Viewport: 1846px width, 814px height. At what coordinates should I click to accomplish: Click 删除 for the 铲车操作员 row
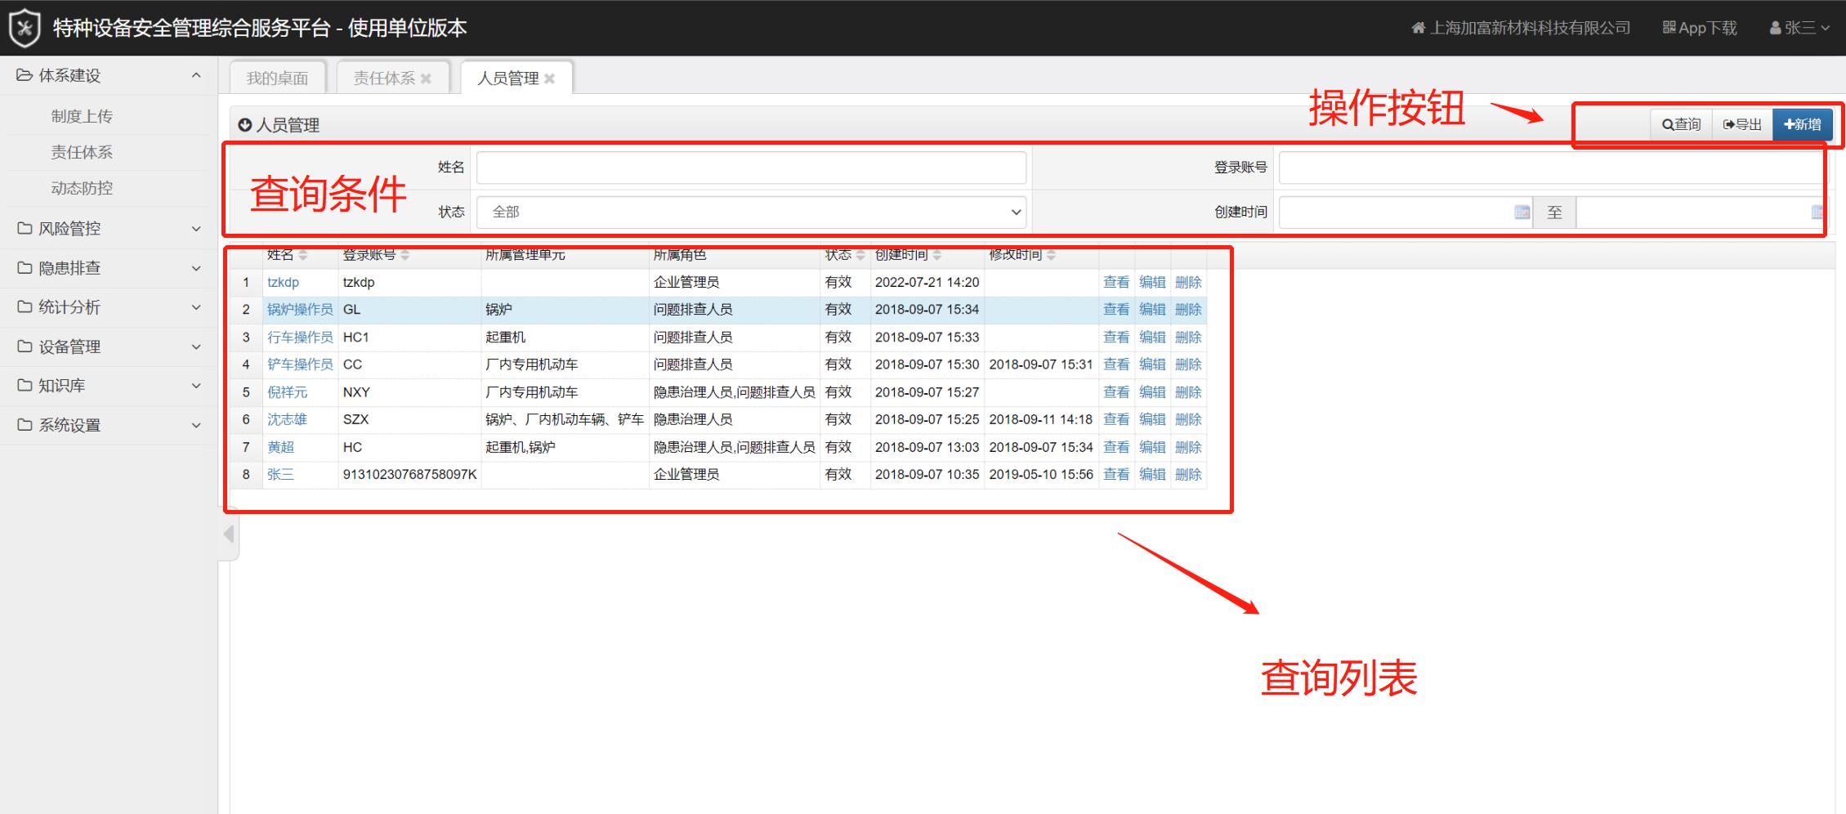pyautogui.click(x=1188, y=365)
